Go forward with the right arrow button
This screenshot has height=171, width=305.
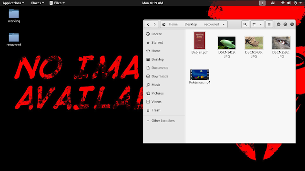point(155,24)
